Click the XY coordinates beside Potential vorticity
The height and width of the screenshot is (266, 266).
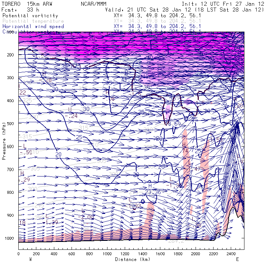pyautogui.click(x=157, y=15)
